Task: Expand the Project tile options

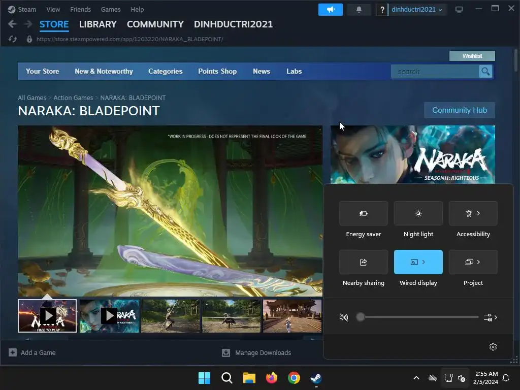Action: (478, 262)
